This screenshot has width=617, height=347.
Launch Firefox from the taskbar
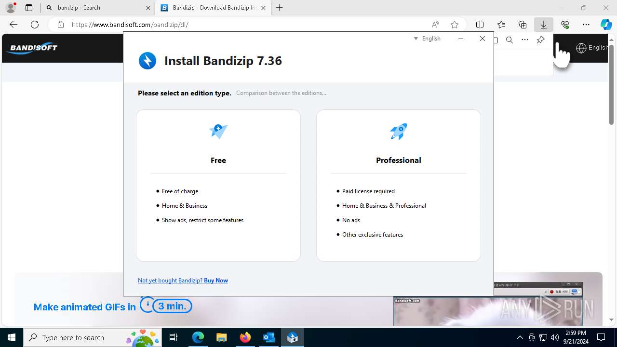tap(245, 337)
